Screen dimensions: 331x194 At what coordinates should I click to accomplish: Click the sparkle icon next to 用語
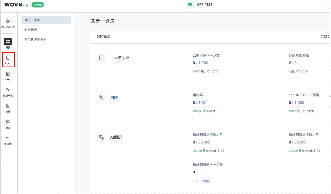point(101,98)
